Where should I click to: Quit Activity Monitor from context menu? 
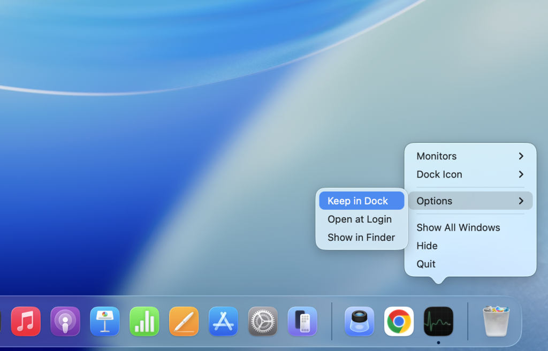[x=470, y=264]
